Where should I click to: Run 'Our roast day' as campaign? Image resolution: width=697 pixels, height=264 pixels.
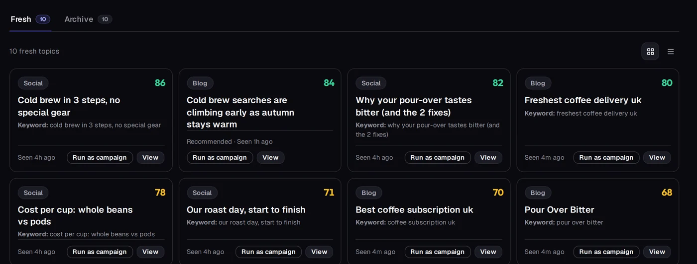pos(268,252)
